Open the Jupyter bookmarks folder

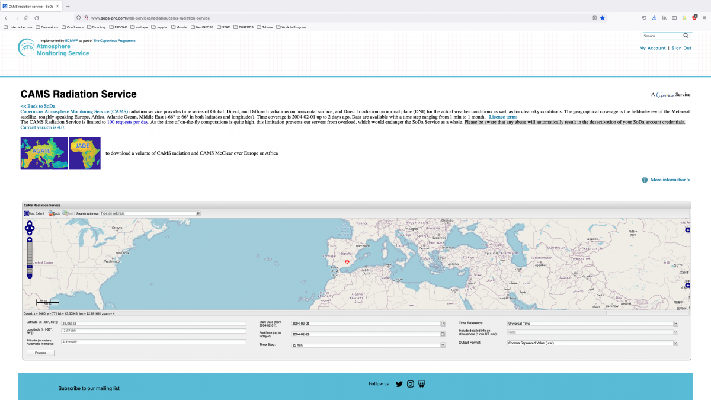[x=160, y=27]
